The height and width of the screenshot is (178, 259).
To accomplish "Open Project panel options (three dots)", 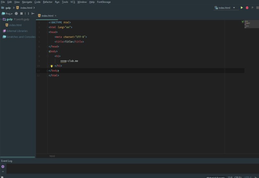I will [x=28, y=14].
